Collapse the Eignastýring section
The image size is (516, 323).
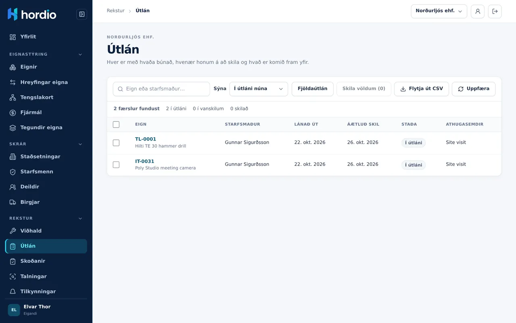pyautogui.click(x=80, y=55)
